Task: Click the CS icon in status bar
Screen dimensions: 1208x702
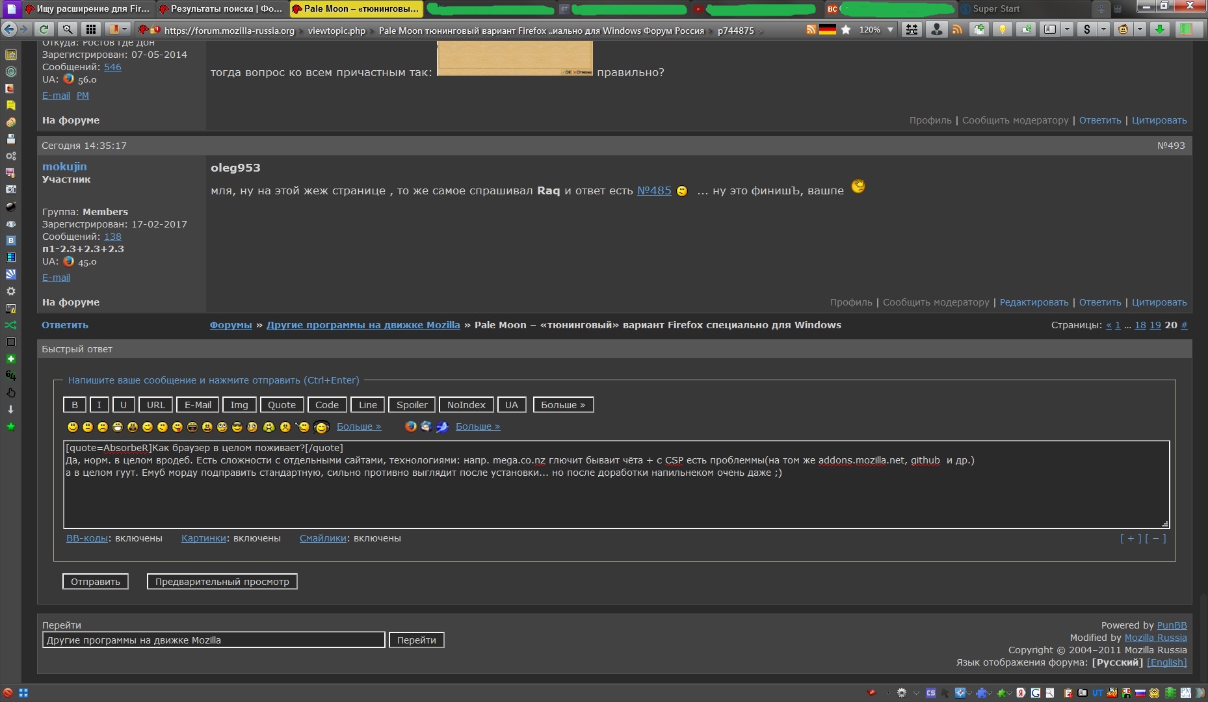Action: coord(931,693)
